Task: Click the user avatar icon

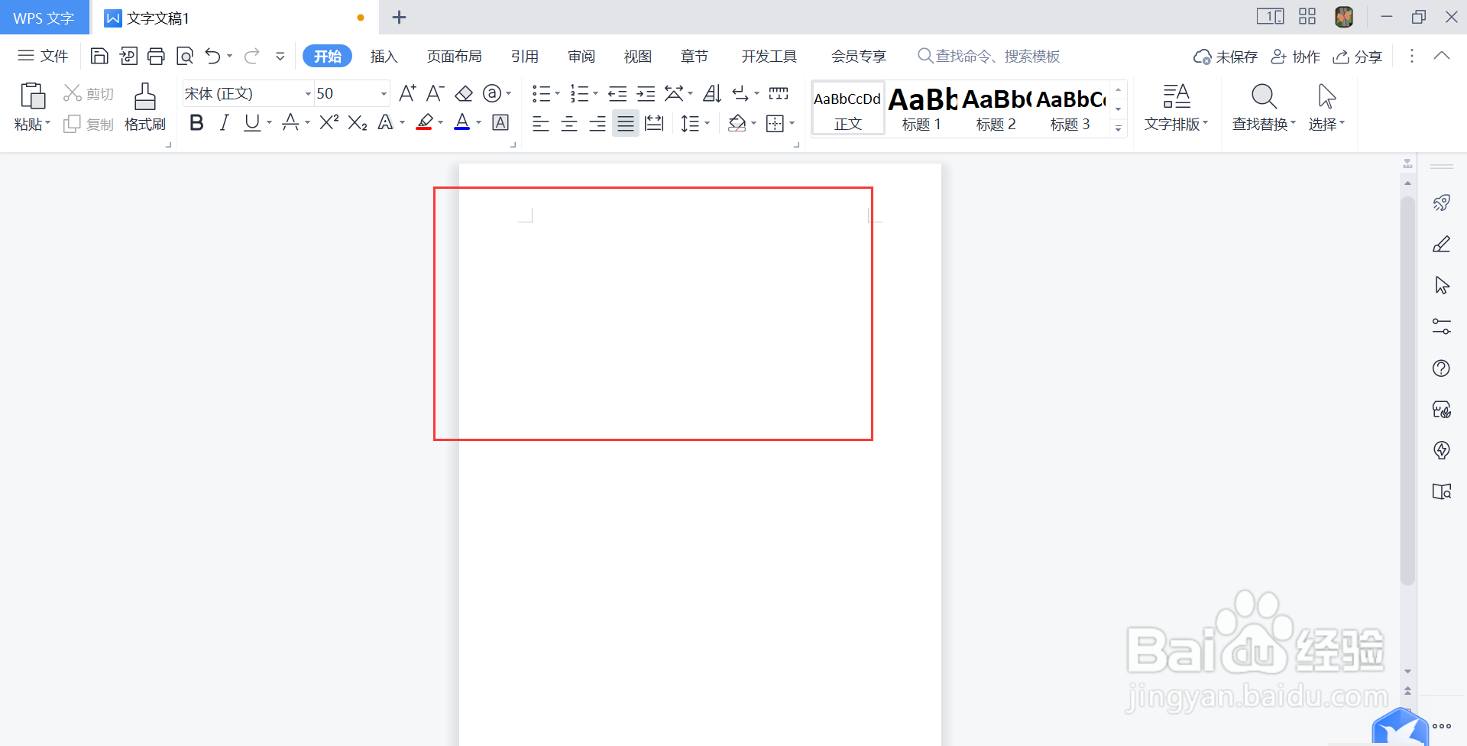Action: coord(1344,17)
